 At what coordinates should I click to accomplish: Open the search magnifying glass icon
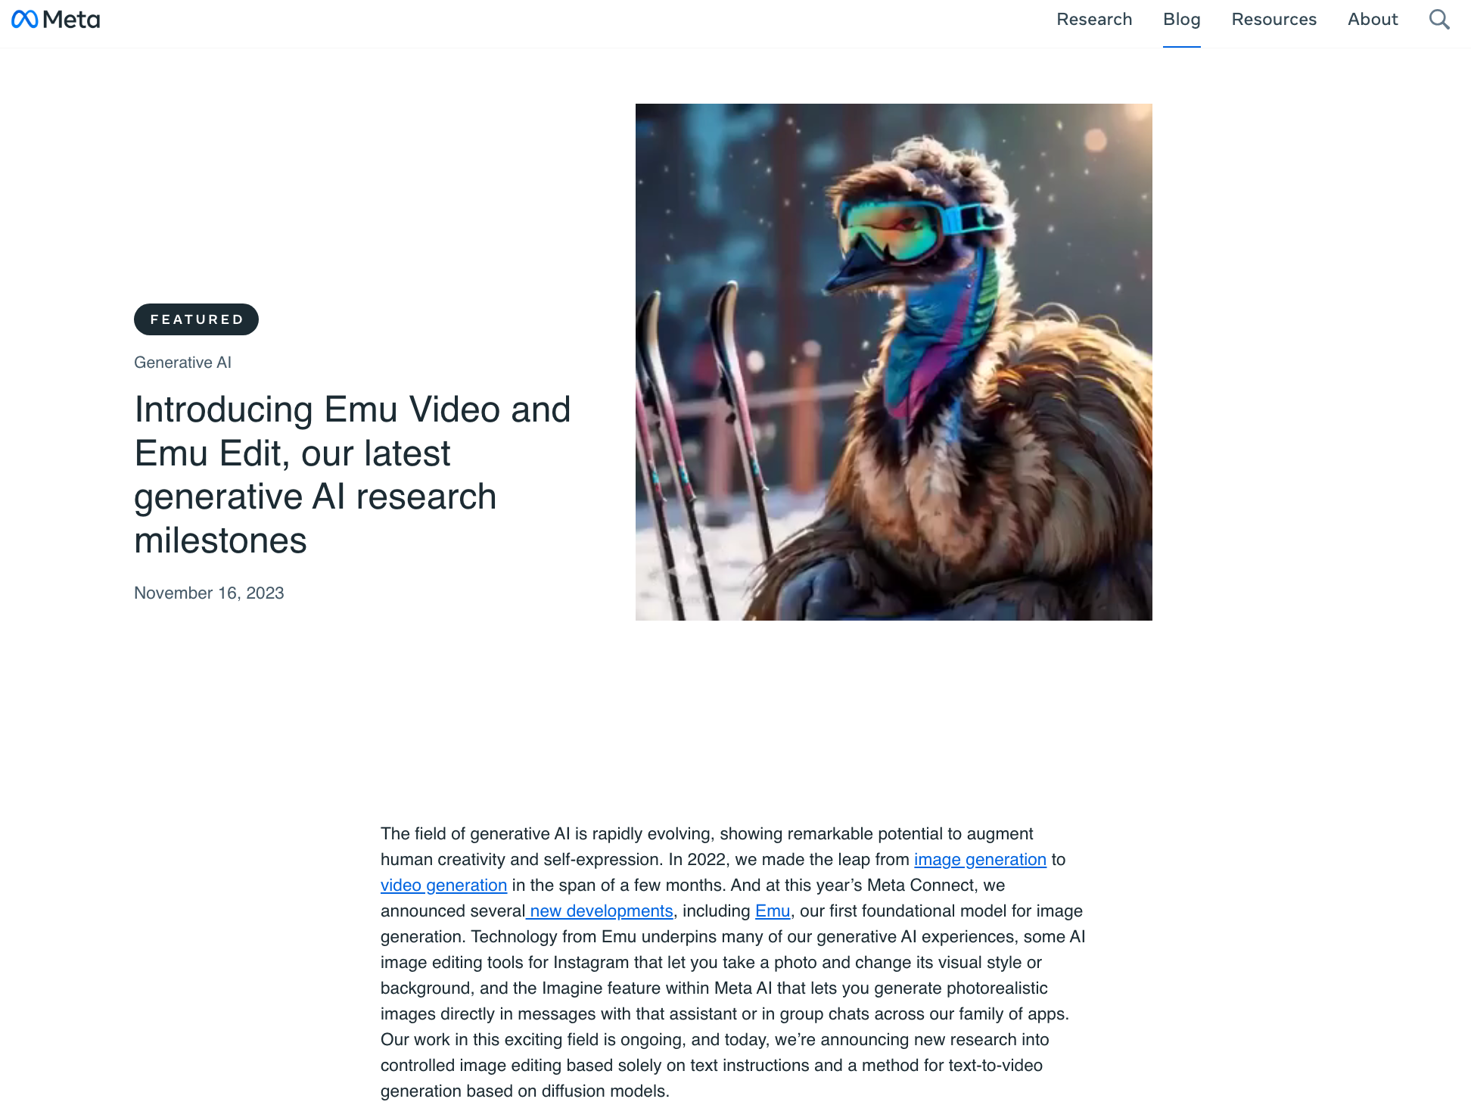click(1438, 19)
